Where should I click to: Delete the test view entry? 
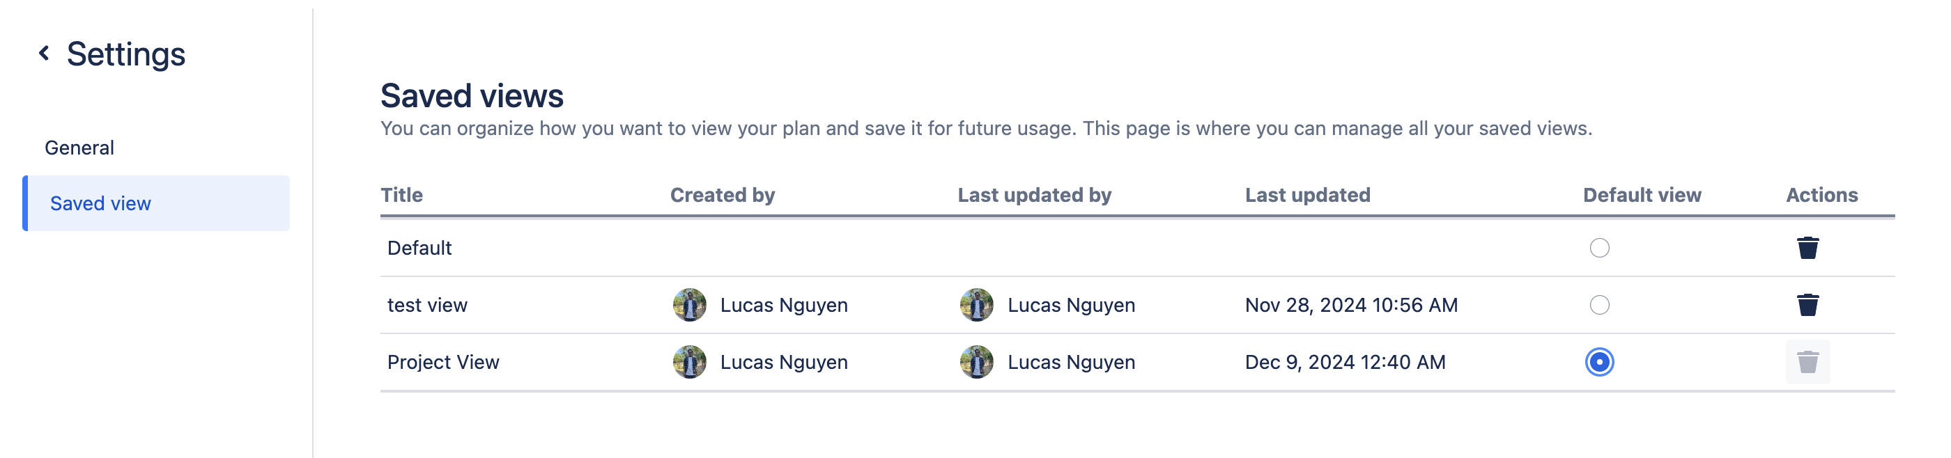[x=1807, y=305]
